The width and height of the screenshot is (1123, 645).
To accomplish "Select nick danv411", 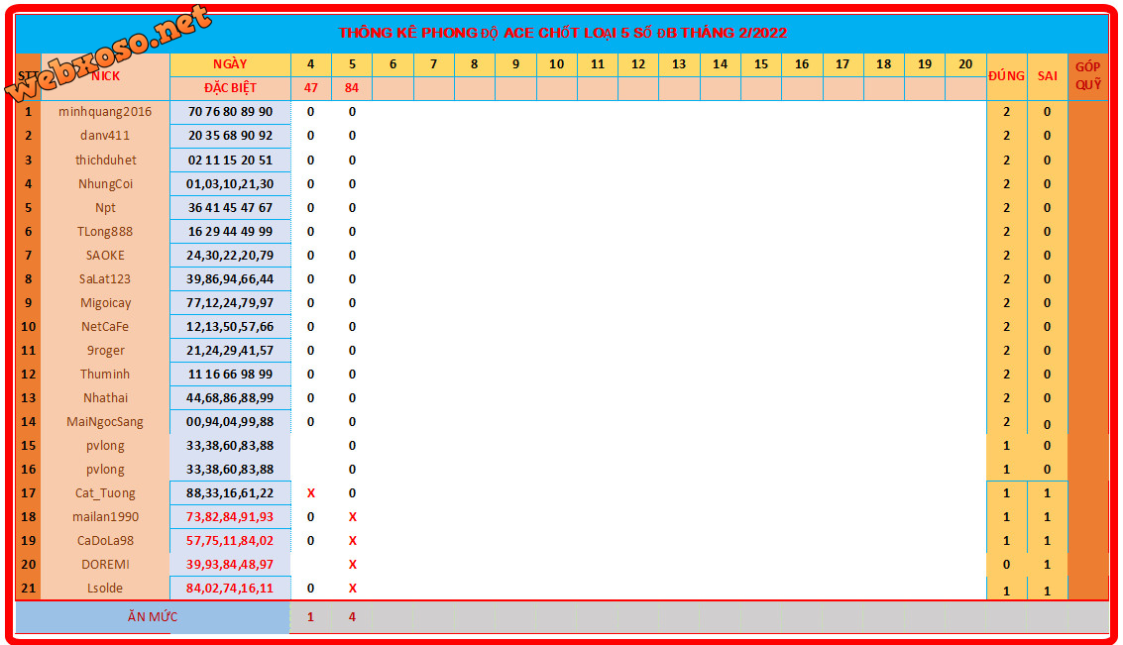I will [x=105, y=136].
